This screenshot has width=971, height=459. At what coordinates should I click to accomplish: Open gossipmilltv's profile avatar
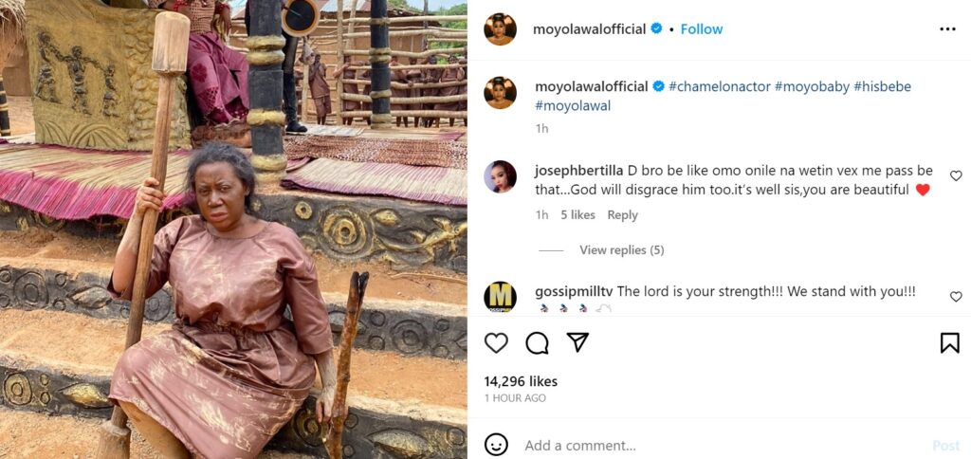[x=500, y=297]
